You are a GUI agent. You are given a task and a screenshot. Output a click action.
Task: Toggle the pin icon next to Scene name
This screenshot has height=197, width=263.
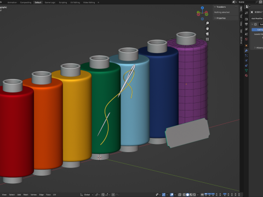(x=257, y=2)
